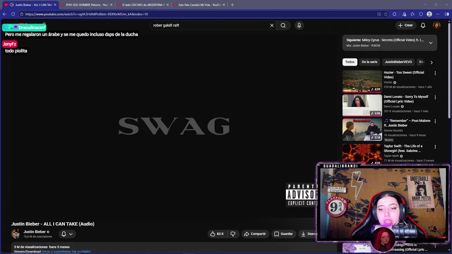Open YouTube notifications bell at top
This screenshot has height=254, width=452.
[423, 25]
